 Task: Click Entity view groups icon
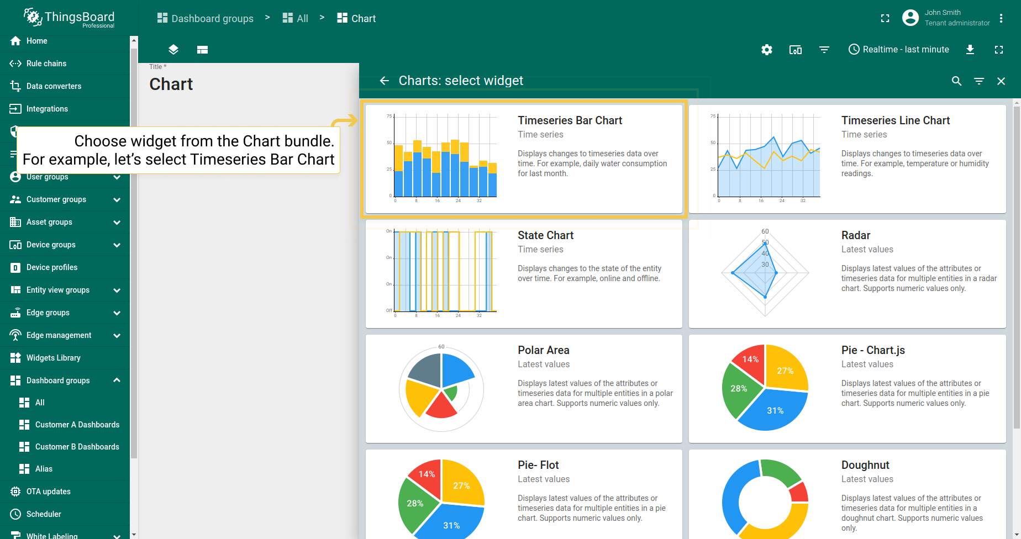click(x=15, y=290)
